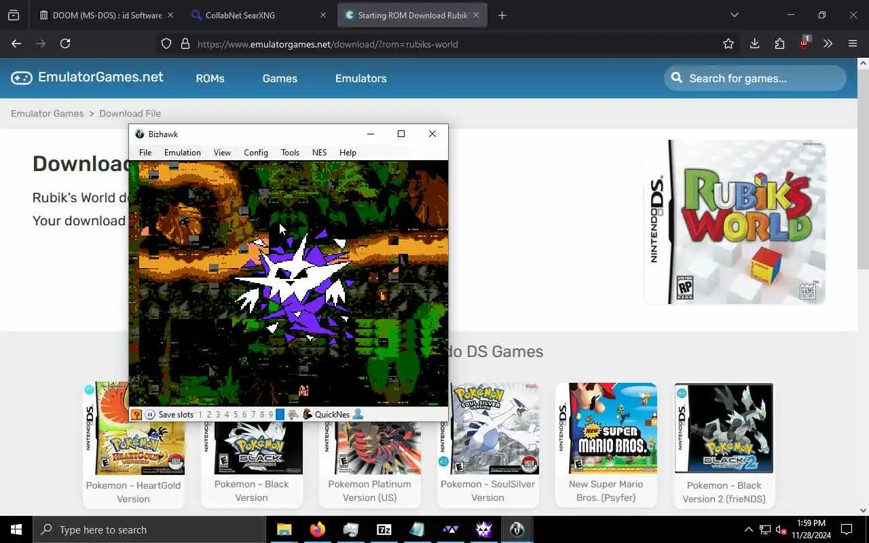Open the Windows Start menu

[x=16, y=529]
